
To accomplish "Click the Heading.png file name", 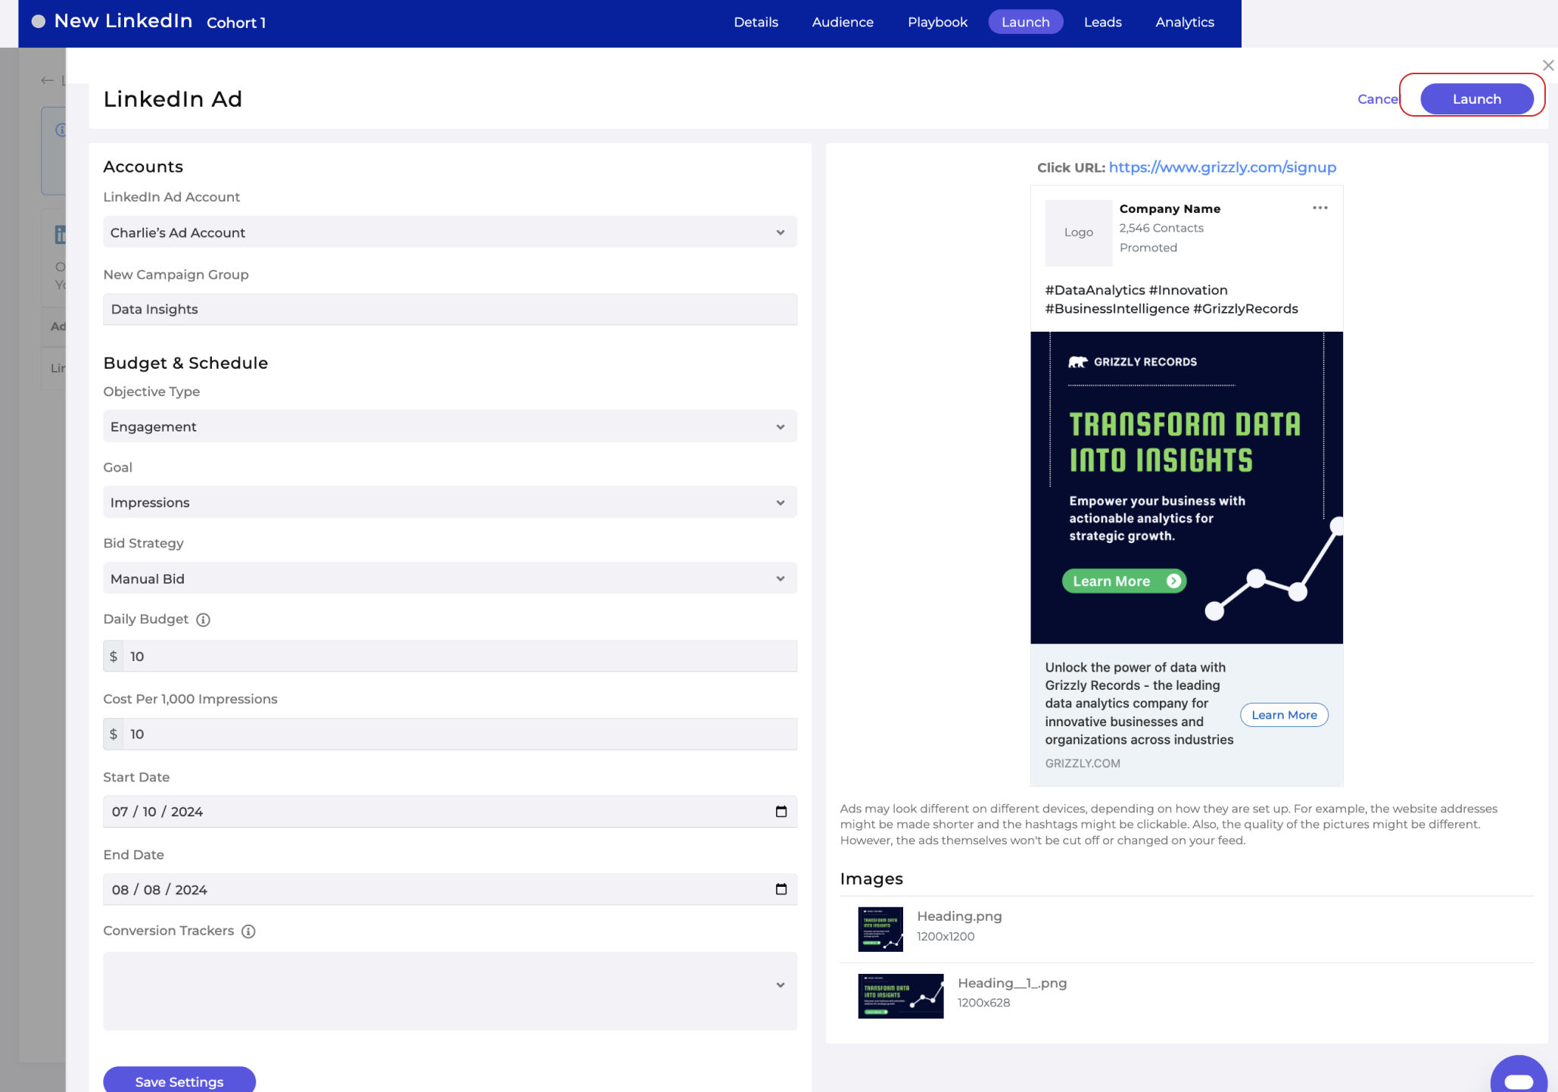I will [x=959, y=916].
